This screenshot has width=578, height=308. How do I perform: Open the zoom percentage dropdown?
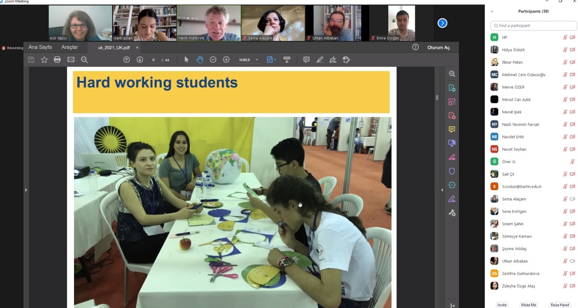click(x=257, y=60)
